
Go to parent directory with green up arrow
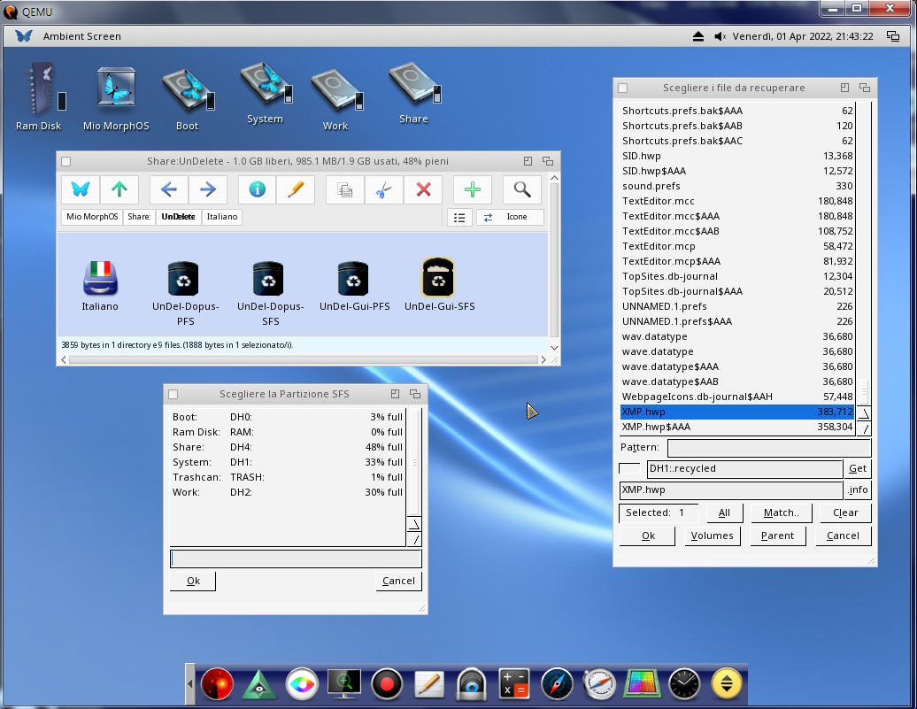point(119,189)
